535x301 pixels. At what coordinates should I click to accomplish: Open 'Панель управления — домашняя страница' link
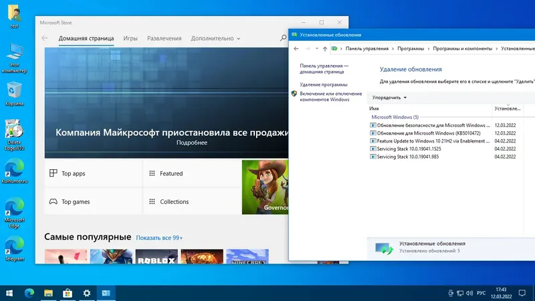[324, 69]
